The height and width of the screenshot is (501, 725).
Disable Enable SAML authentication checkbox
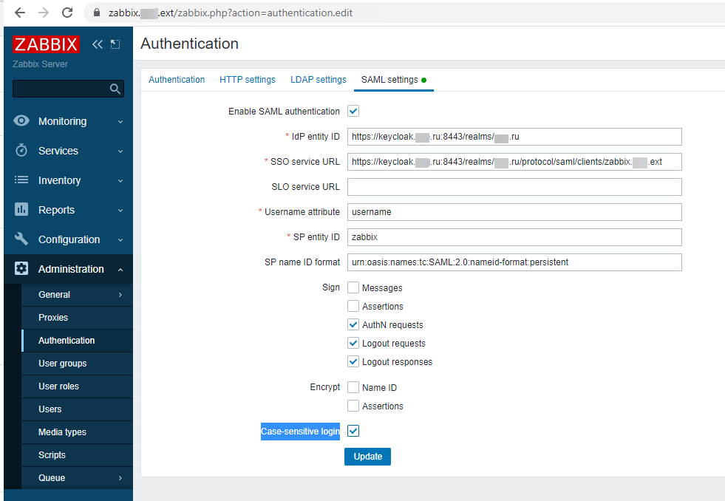coord(353,111)
